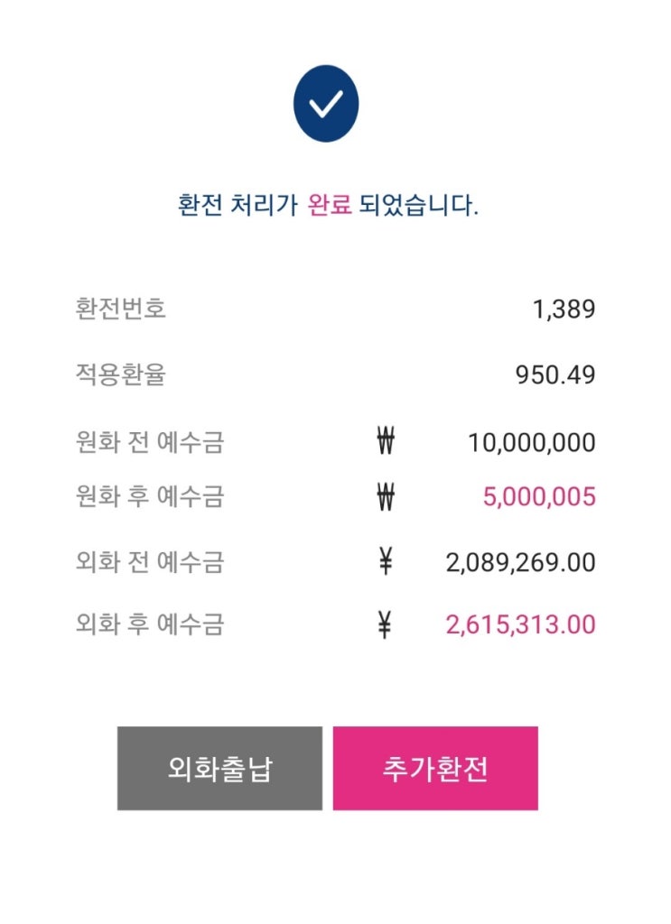Select the 원화 후 예수금 label

[x=150, y=496]
